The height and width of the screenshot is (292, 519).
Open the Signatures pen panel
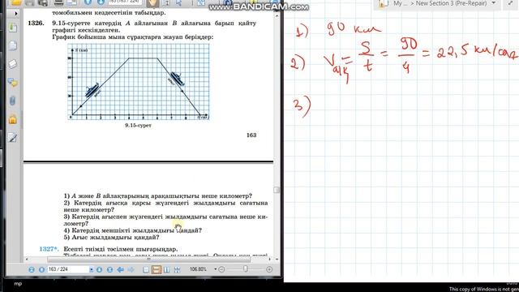13,137
